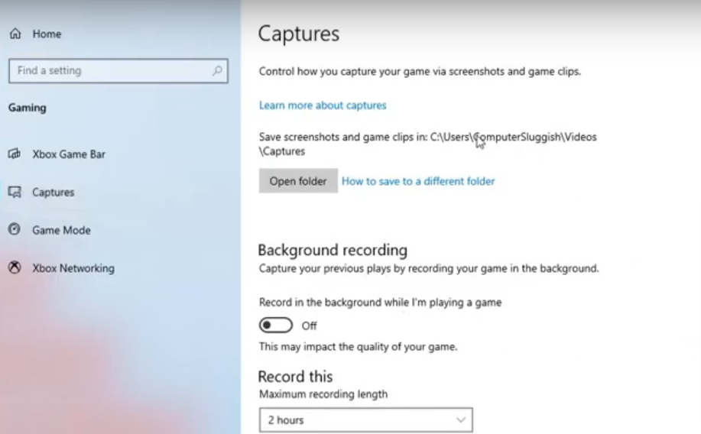This screenshot has height=434, width=701.
Task: Click the Game Mode gauge icon
Action: [x=15, y=229]
